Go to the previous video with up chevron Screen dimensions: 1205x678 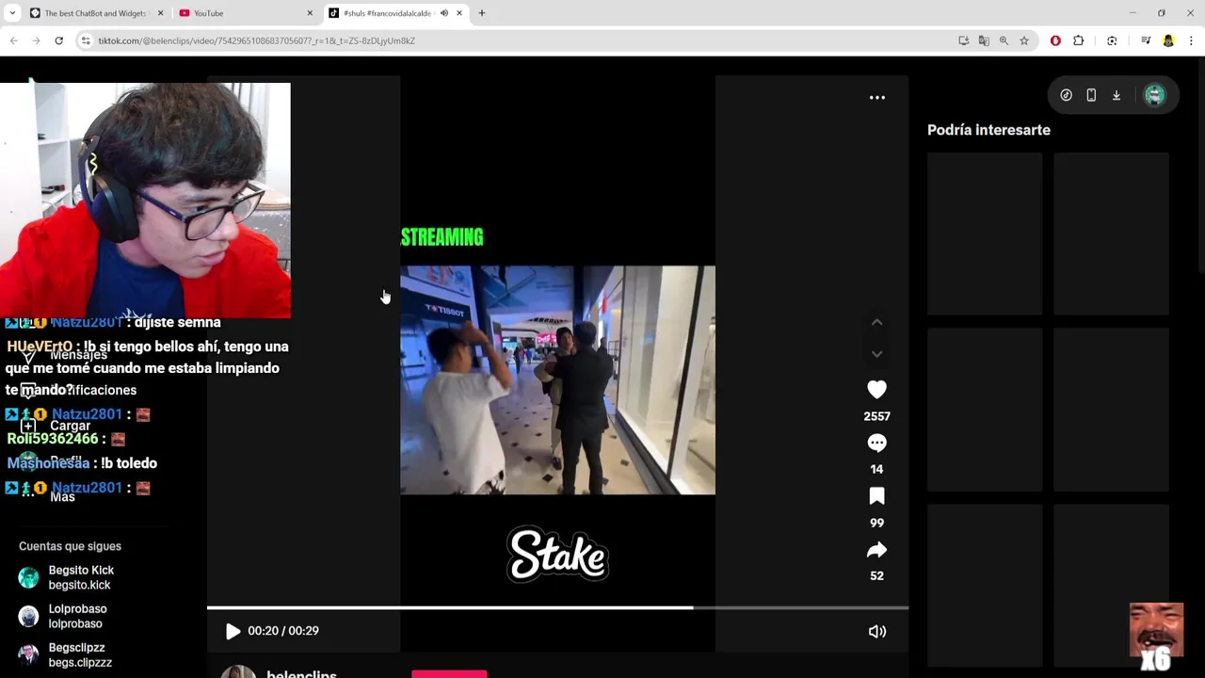[x=876, y=322]
